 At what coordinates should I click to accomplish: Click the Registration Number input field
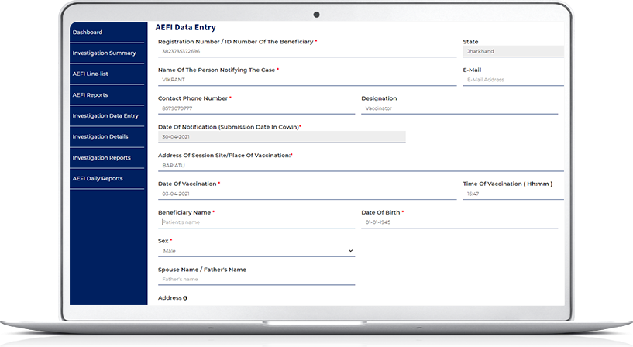tap(306, 52)
